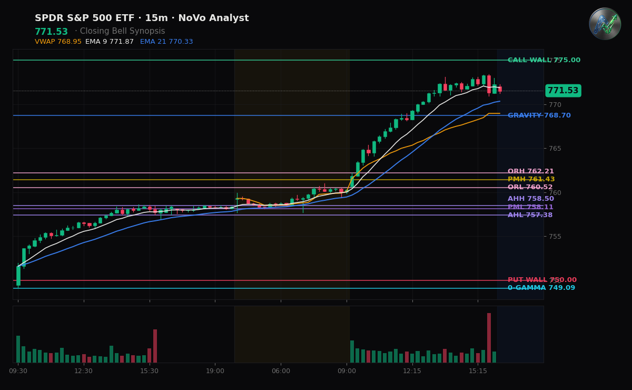The height and width of the screenshot is (390, 632).
Task: Select the EMA 9 771.87 legend entry
Action: [x=110, y=42]
